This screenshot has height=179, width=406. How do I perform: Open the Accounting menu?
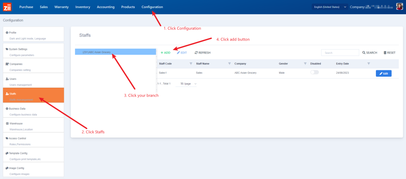105,7
